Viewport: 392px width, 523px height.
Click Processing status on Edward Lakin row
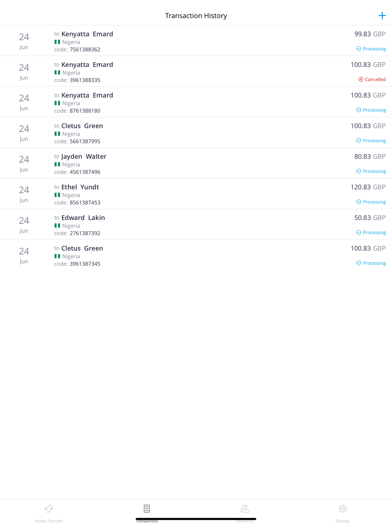click(374, 232)
